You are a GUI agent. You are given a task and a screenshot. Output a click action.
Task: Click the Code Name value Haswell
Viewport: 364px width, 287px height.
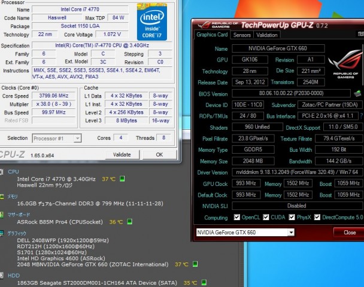57,17
